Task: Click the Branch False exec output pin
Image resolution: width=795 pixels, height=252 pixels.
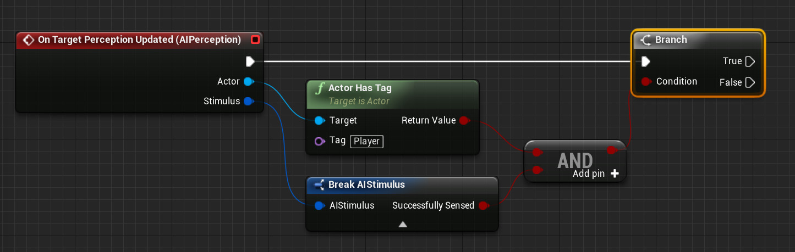Action: point(750,82)
